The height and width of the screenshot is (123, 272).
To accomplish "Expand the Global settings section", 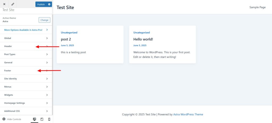I will 26,38.
